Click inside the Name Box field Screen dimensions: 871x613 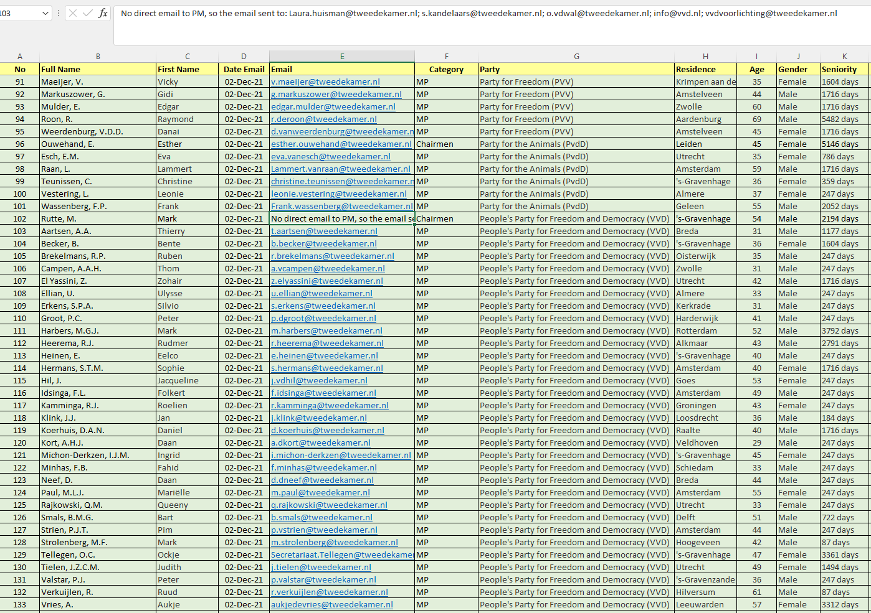pos(19,12)
